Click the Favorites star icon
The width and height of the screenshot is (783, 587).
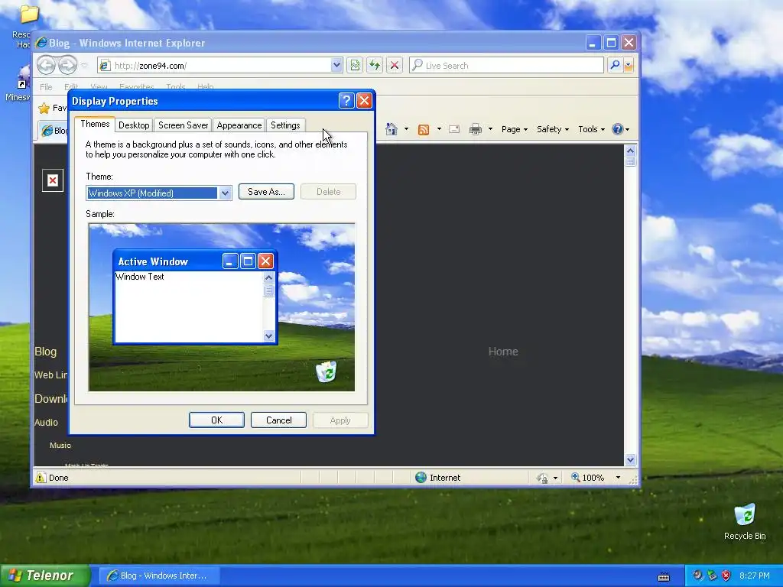click(x=44, y=108)
